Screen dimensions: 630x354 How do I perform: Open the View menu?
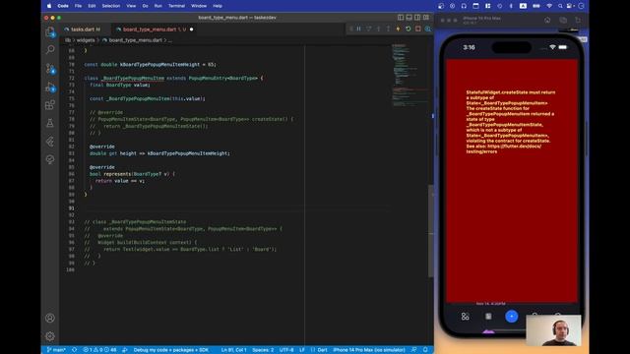[x=131, y=6]
